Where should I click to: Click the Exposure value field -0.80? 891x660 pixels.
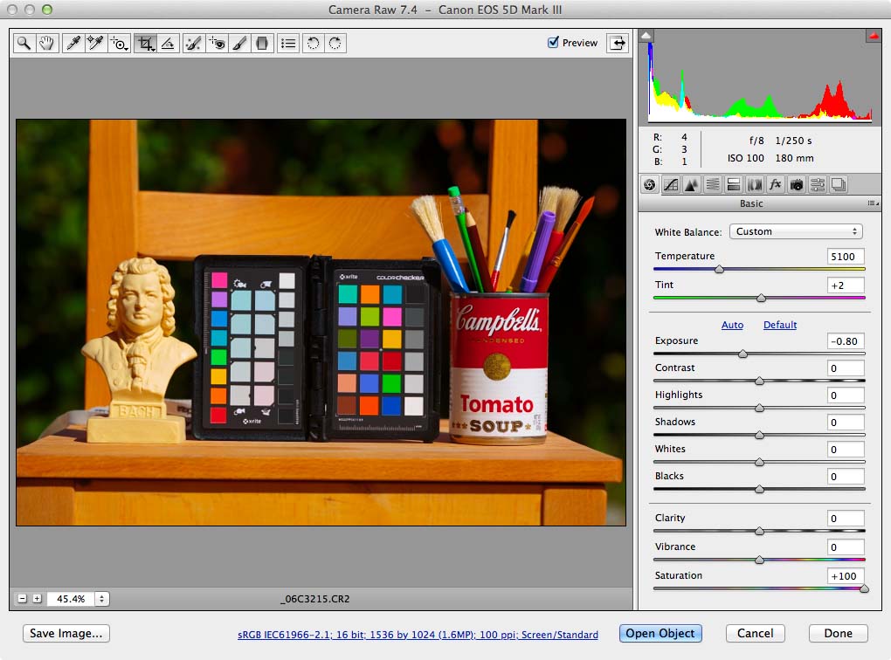[x=846, y=341]
